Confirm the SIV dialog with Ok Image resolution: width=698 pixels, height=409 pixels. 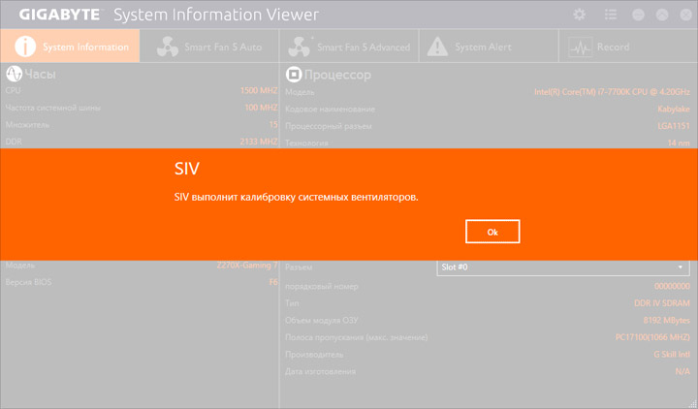point(492,232)
